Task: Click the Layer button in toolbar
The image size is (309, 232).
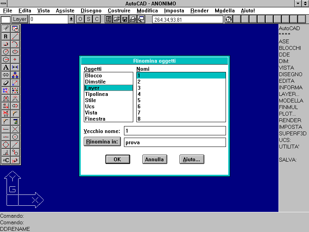Action: [x=20, y=19]
